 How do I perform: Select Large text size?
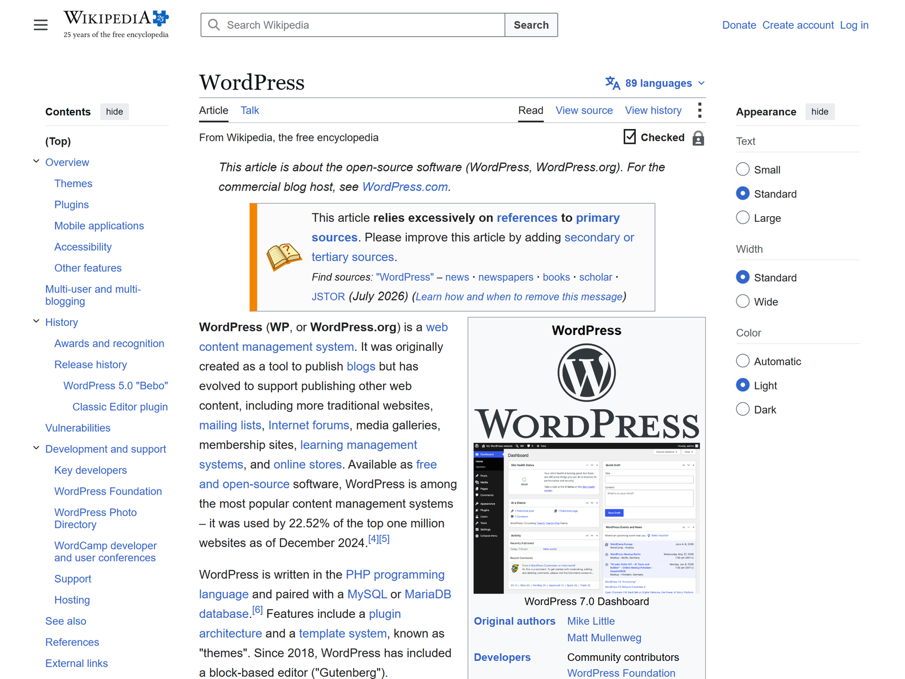(x=743, y=217)
